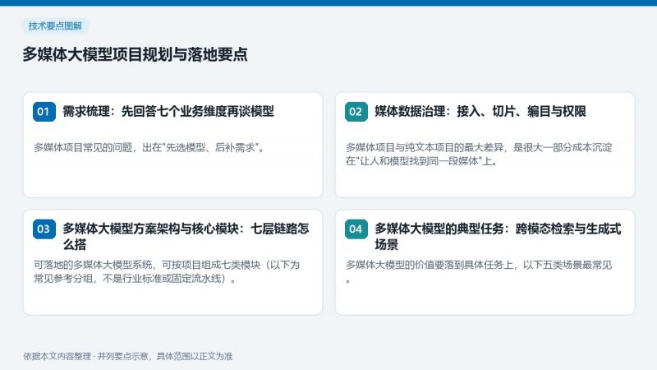Click text 多媒体项目常见的问题，出在"先选模型、后补需求"
Image resolution: width=657 pixels, height=370 pixels.
[149, 148]
